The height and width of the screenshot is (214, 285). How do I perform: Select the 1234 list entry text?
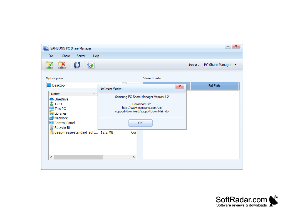click(x=58, y=104)
